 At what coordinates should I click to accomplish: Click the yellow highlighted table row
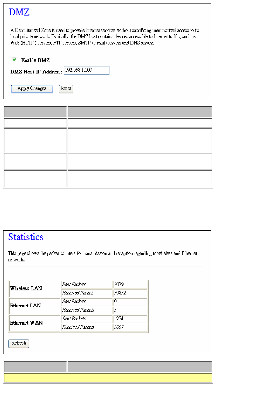(x=108, y=378)
